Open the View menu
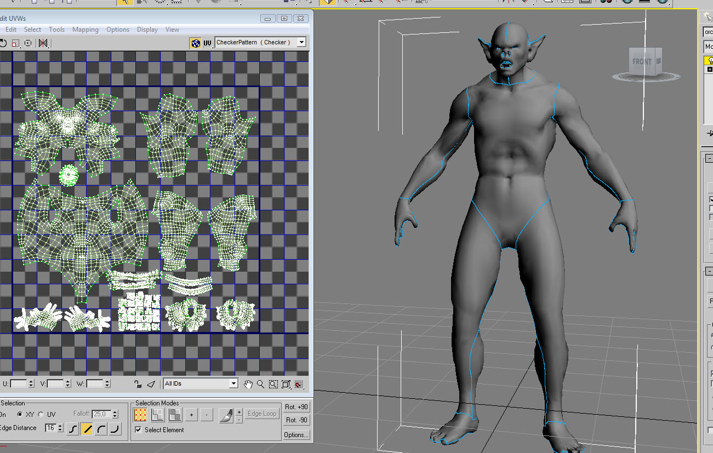 point(172,30)
